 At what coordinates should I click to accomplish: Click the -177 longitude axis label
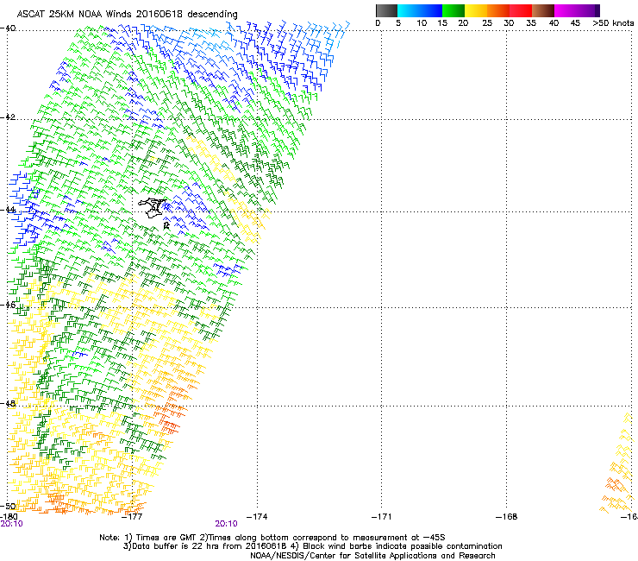tap(132, 517)
